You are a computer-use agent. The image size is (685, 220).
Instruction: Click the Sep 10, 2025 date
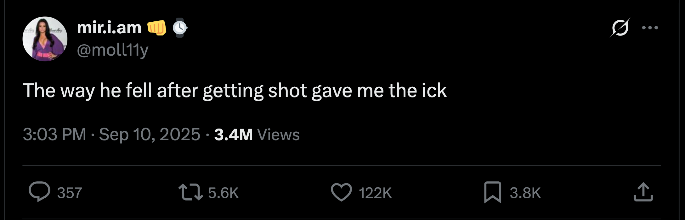pos(150,135)
